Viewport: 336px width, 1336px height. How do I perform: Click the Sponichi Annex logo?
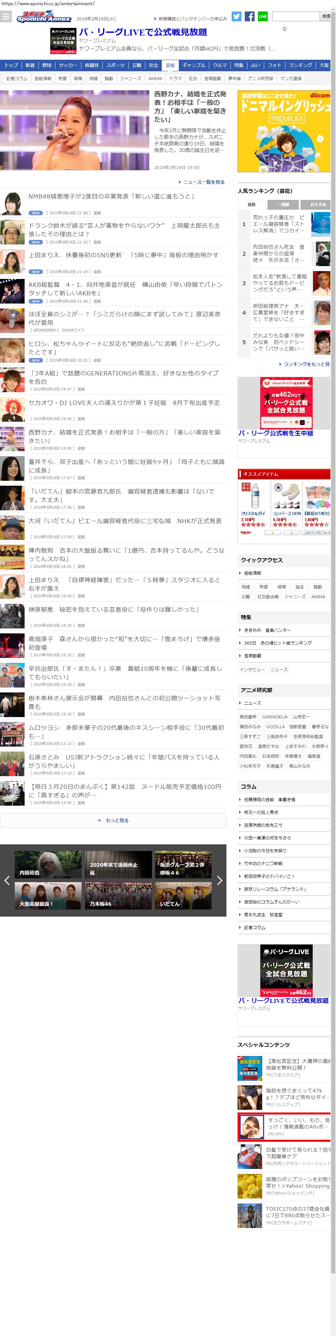44,17
